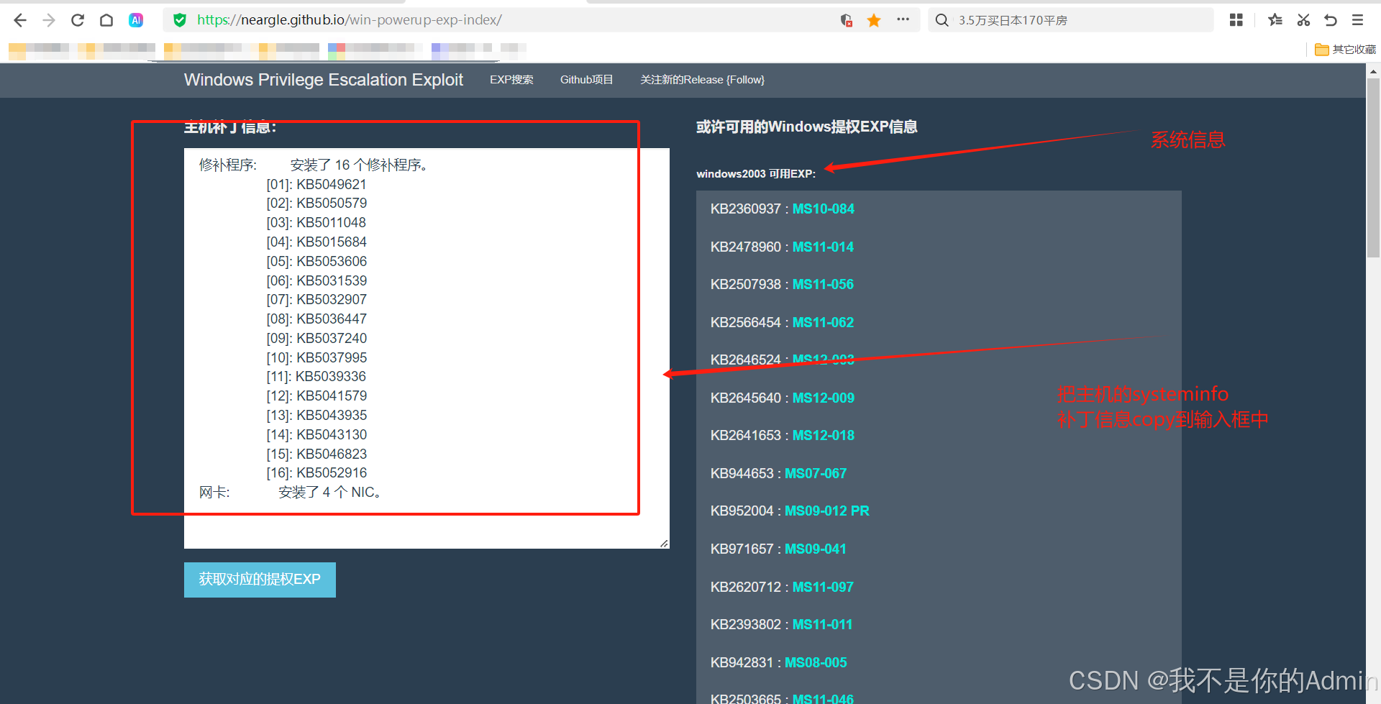The image size is (1381, 704).
Task: Click the search magnifier in the search box
Action: tap(942, 19)
